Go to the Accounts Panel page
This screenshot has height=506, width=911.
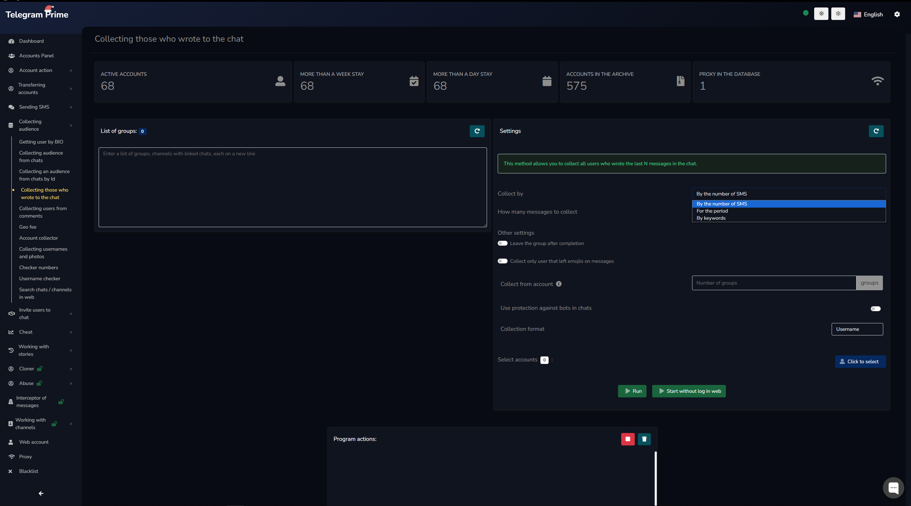coord(36,56)
